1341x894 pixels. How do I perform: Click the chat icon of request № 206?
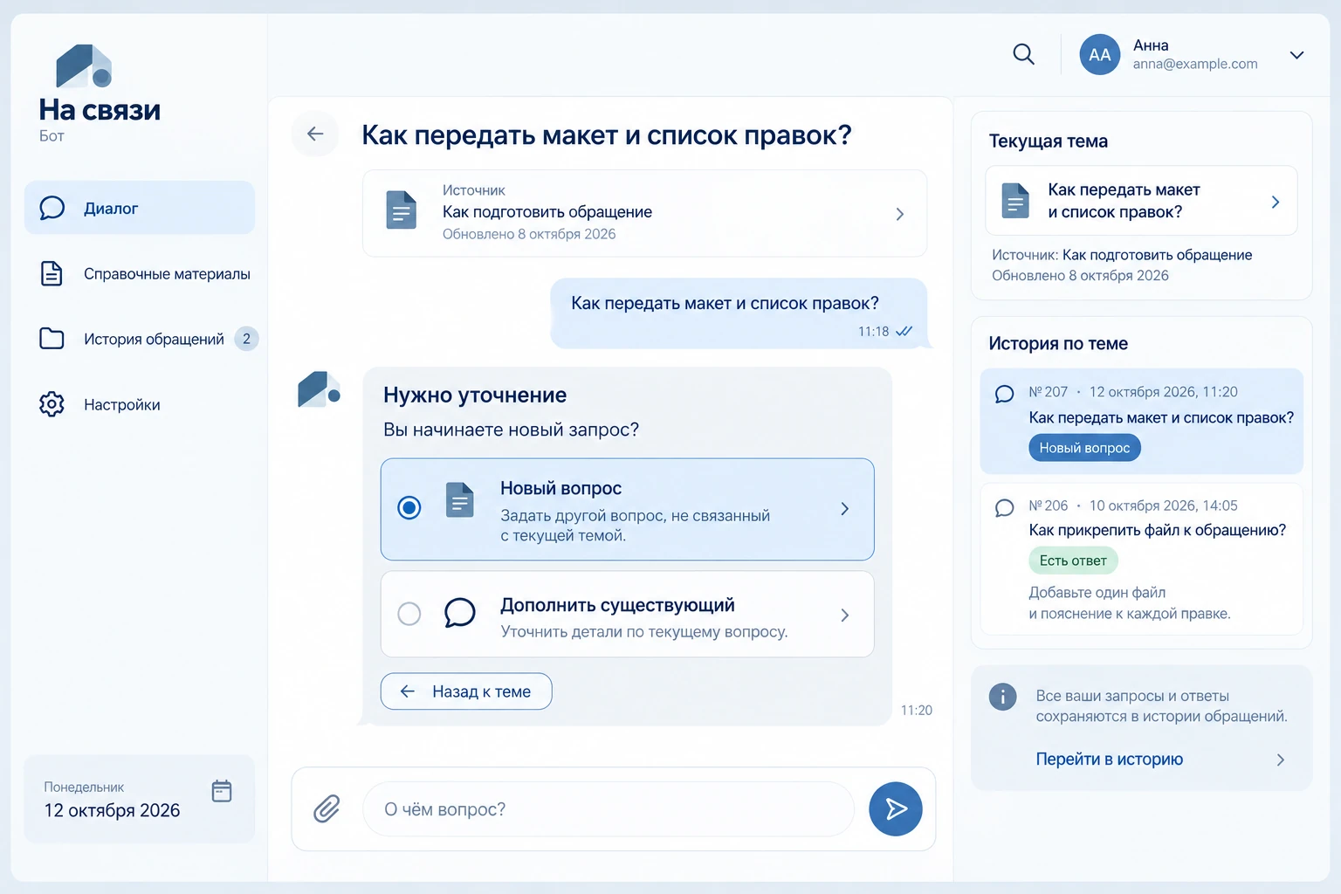pyautogui.click(x=1004, y=508)
